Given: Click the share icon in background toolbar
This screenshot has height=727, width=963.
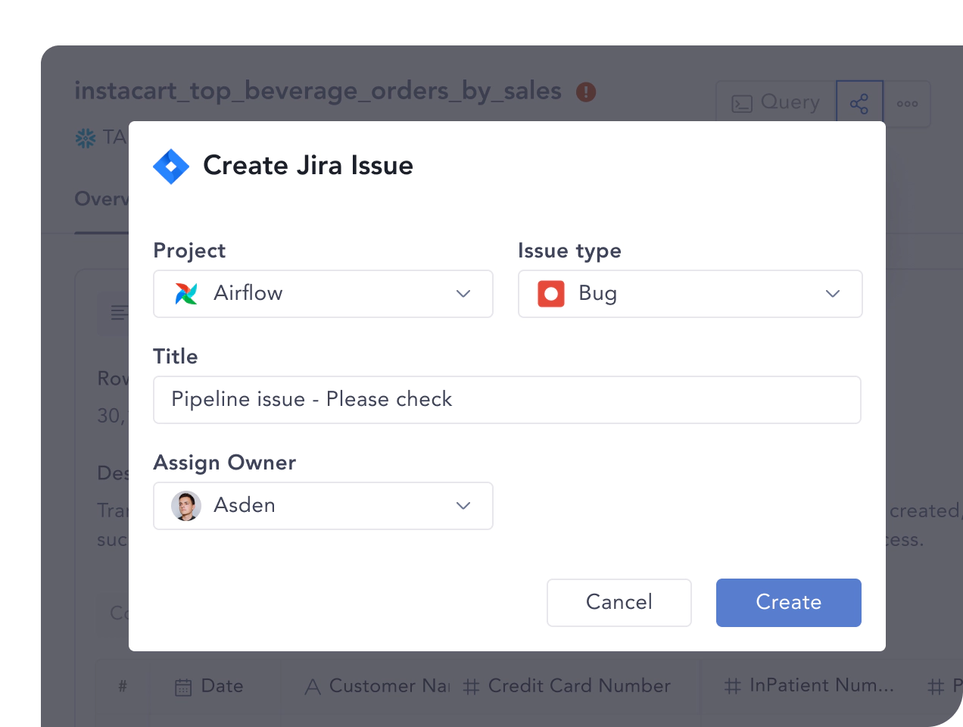Looking at the screenshot, I should (x=859, y=104).
